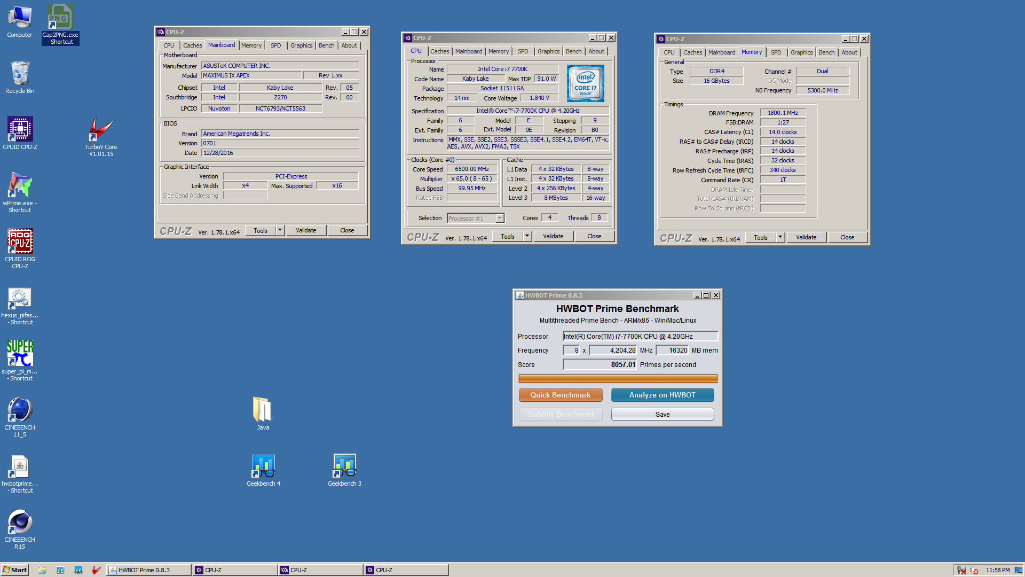
Task: Open Tools dropdown arrow in CPU tab CPU-Z window
Action: [x=527, y=236]
